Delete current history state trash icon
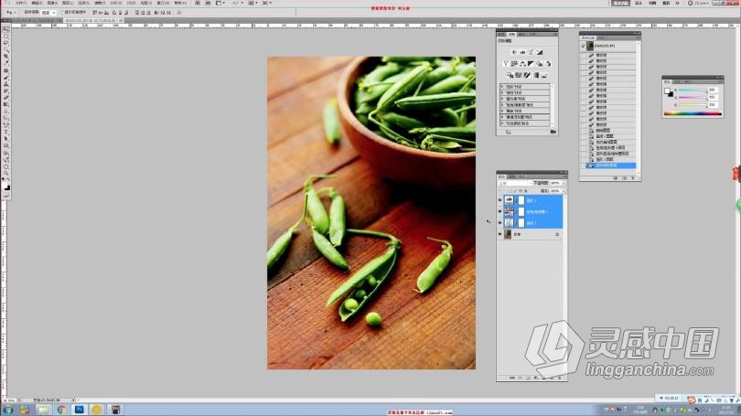 click(x=633, y=177)
